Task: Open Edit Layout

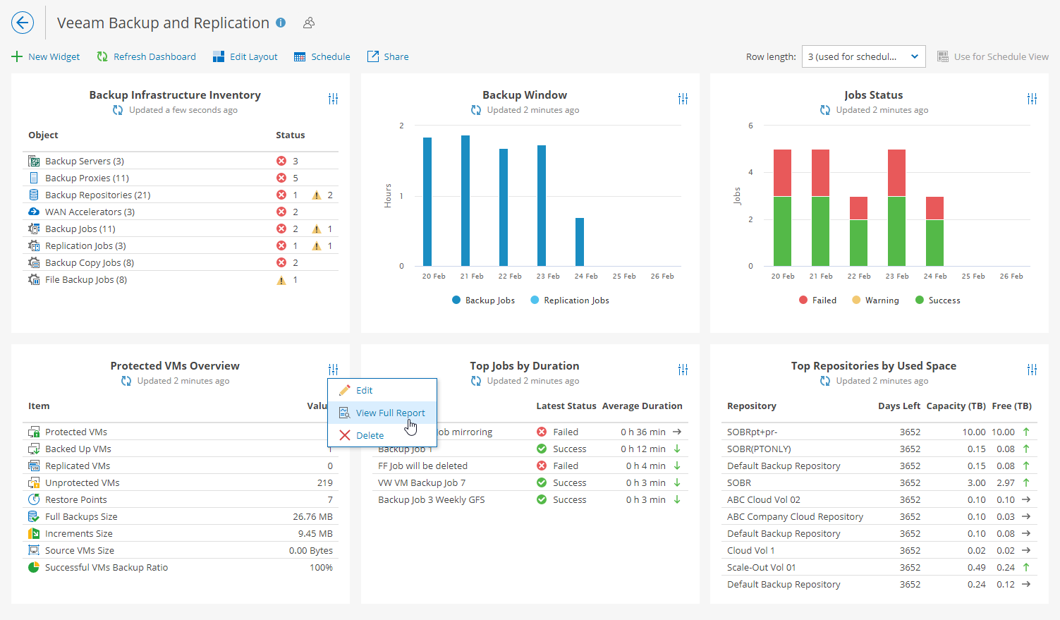Action: point(245,56)
